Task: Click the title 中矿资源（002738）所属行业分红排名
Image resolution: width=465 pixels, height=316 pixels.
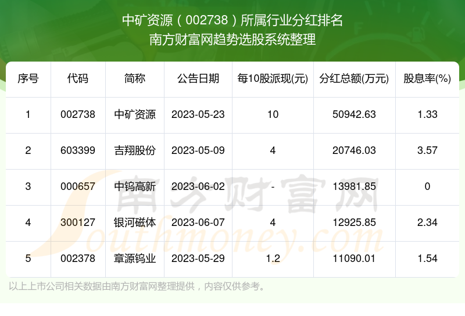Action: [232, 20]
